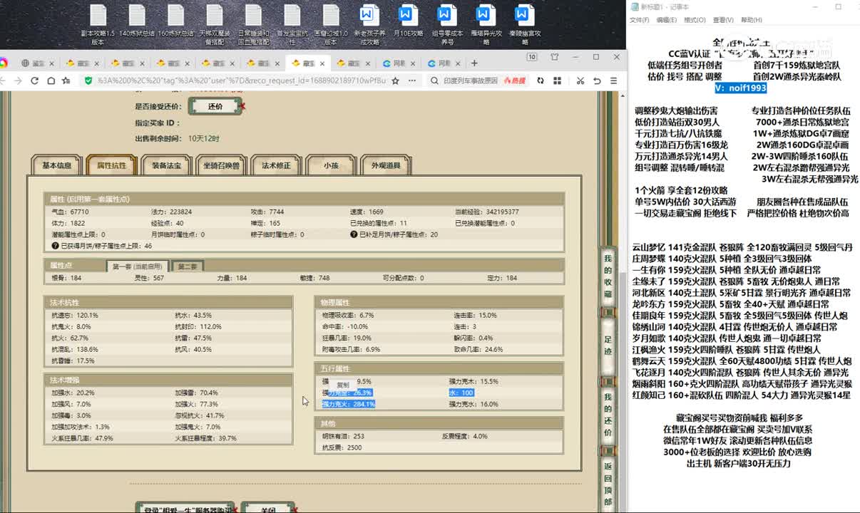This screenshot has height=513, width=860.
Task: Open the browser skin shirt icon
Action: click(x=554, y=57)
